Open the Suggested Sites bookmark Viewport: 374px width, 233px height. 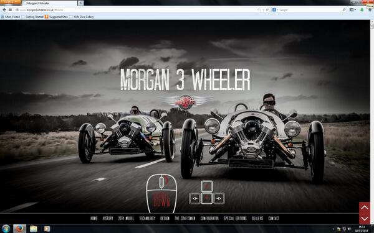coord(56,17)
